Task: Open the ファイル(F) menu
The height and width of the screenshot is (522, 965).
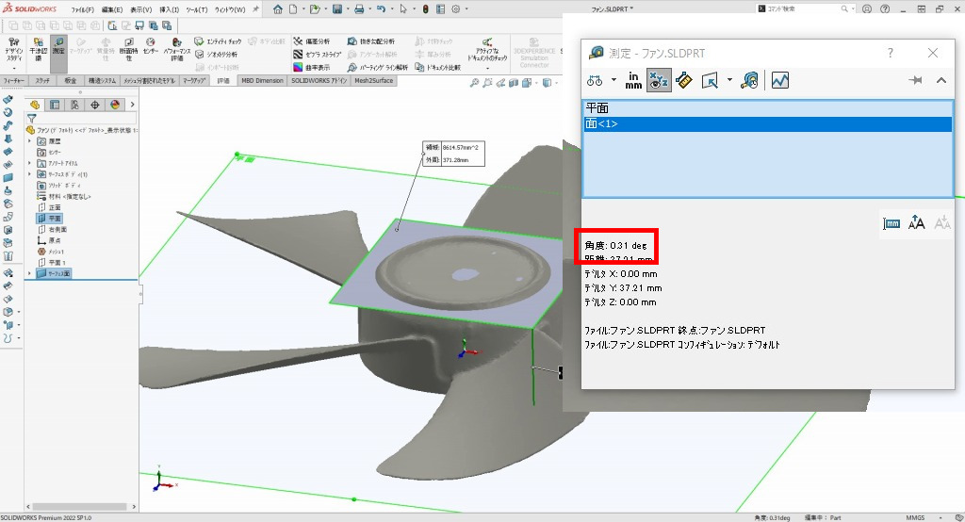Action: [83, 9]
